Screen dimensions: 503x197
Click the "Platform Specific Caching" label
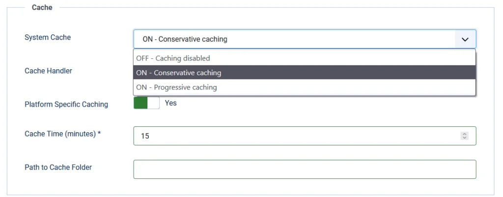click(66, 104)
